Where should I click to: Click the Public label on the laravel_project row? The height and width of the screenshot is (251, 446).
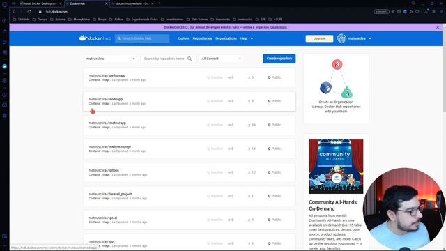pyautogui.click(x=276, y=196)
